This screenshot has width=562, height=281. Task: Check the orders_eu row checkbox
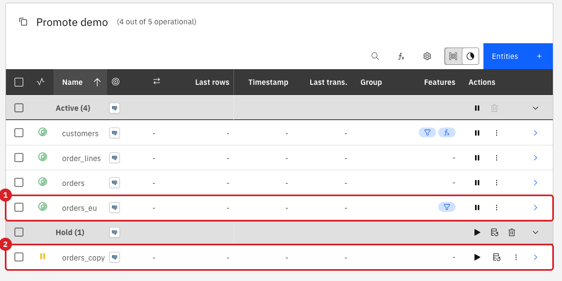[x=19, y=208]
